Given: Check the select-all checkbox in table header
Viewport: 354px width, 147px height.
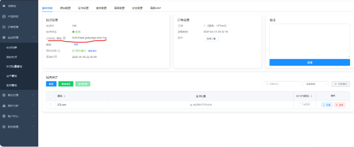Looking at the screenshot, I should (51, 96).
